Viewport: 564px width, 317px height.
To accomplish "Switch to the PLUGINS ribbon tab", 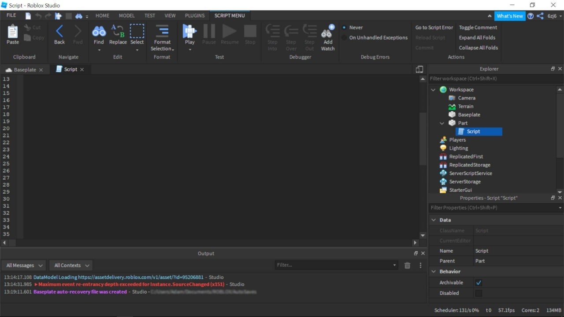I will pyautogui.click(x=195, y=15).
